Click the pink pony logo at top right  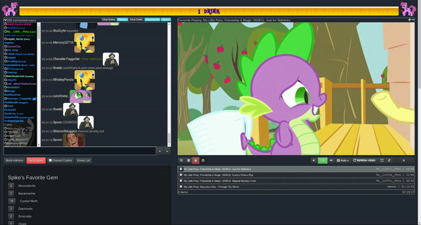click(408, 9)
